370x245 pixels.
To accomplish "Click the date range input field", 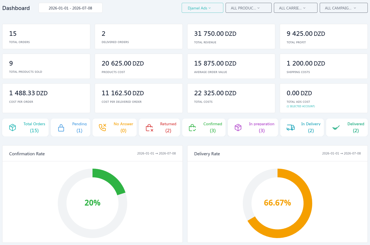I will coord(71,8).
